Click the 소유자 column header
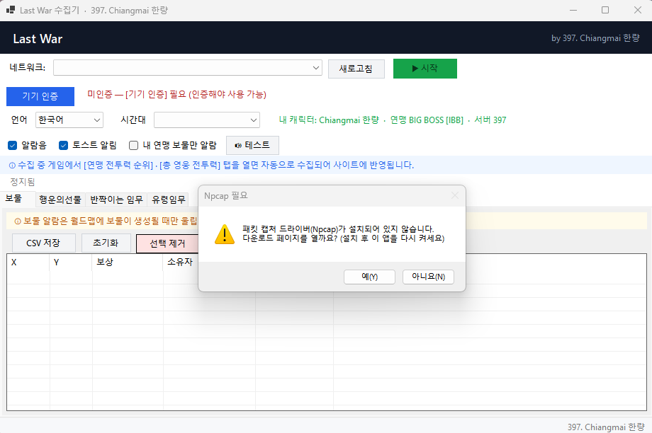 (x=179, y=262)
